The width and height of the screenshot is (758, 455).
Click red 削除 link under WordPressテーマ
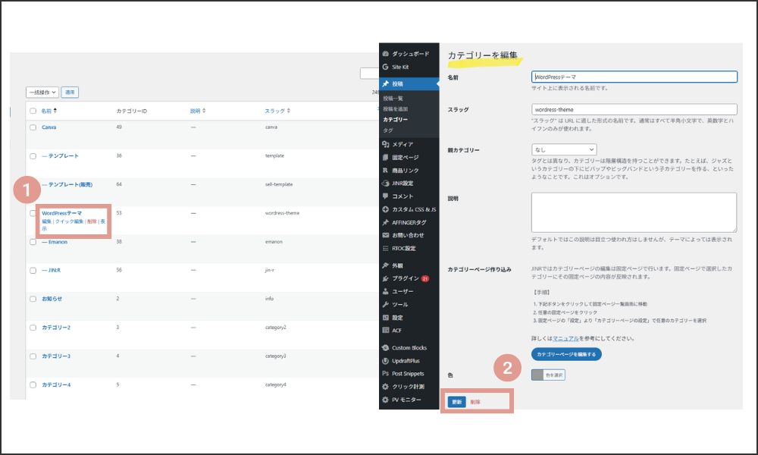(92, 221)
